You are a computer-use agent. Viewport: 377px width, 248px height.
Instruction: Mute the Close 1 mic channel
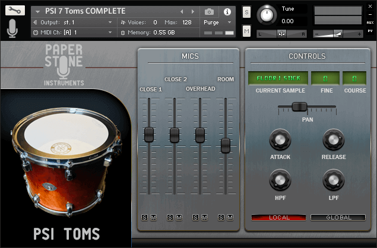(x=153, y=218)
